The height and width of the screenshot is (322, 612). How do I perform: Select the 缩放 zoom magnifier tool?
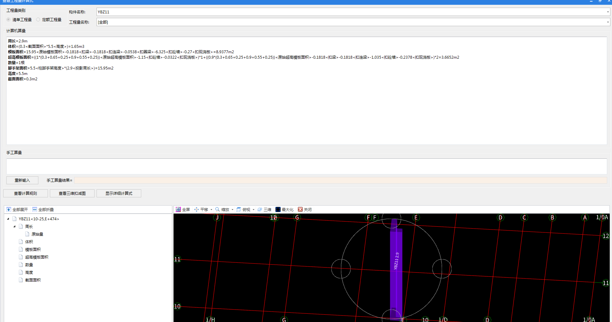pos(222,209)
